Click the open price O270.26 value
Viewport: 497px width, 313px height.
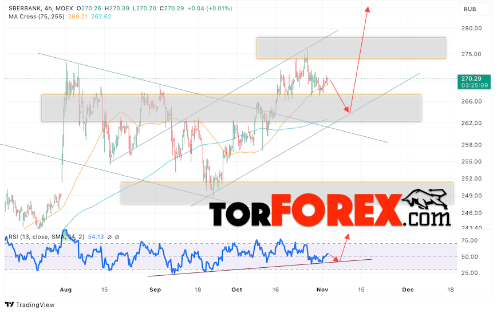tap(89, 9)
